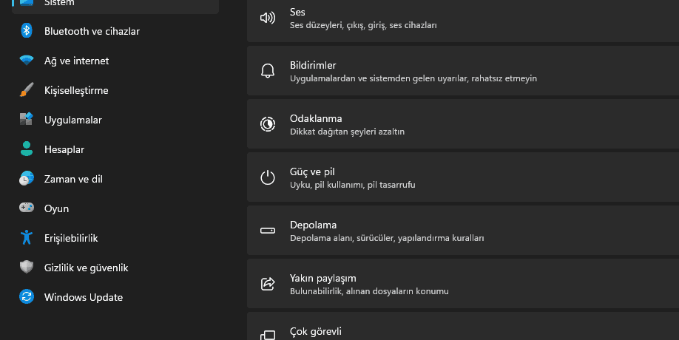The width and height of the screenshot is (679, 340).
Task: Open the Çok görevli settings row
Action: 315,332
